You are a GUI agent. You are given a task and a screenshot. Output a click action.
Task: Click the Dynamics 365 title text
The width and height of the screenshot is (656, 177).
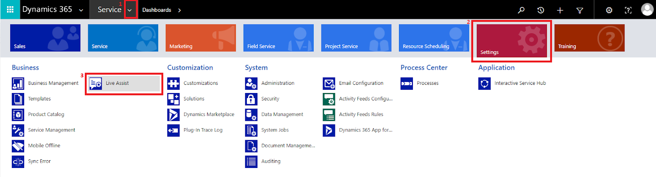click(47, 9)
